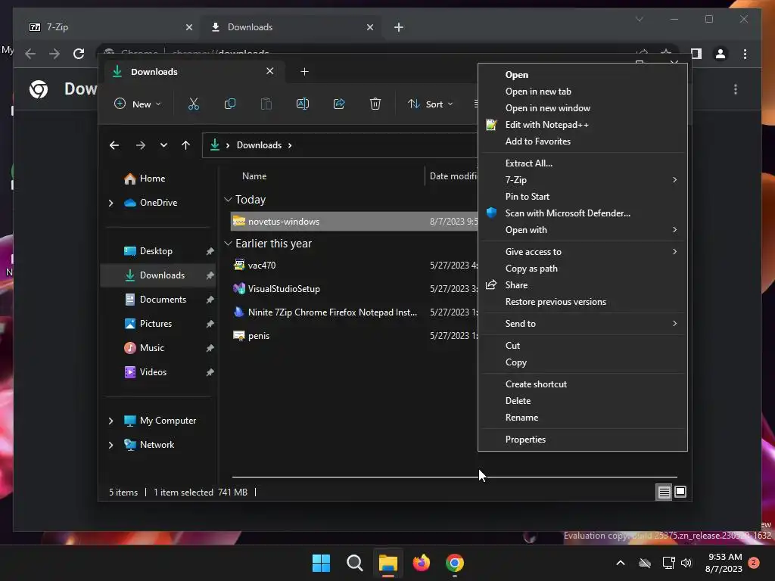
Task: Go back using Explorer's back arrow
Action: click(114, 145)
